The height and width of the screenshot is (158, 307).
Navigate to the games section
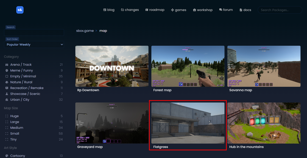179,10
